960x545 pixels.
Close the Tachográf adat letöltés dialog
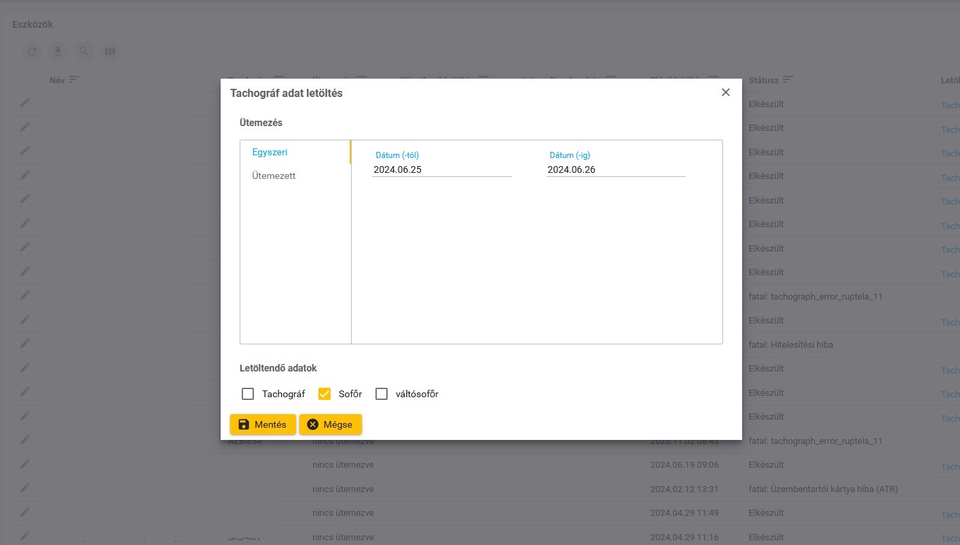pos(726,92)
